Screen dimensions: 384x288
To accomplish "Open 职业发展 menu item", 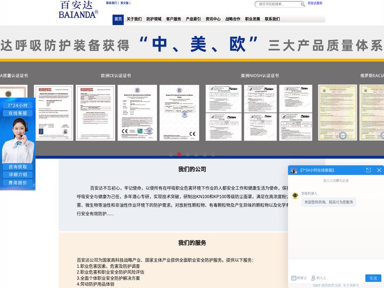I will [252, 19].
